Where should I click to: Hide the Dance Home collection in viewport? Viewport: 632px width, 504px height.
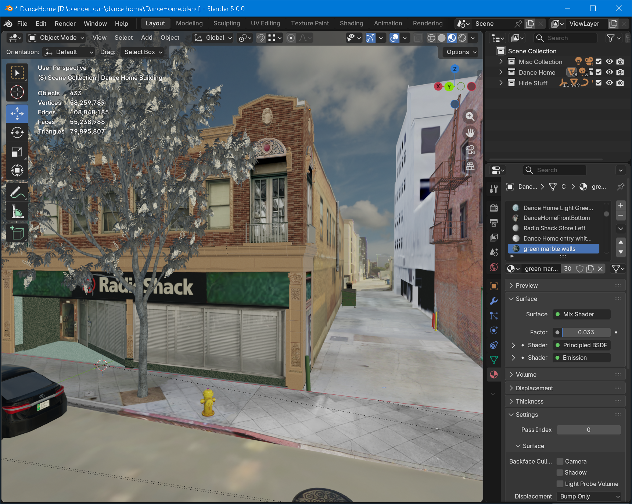pos(609,72)
